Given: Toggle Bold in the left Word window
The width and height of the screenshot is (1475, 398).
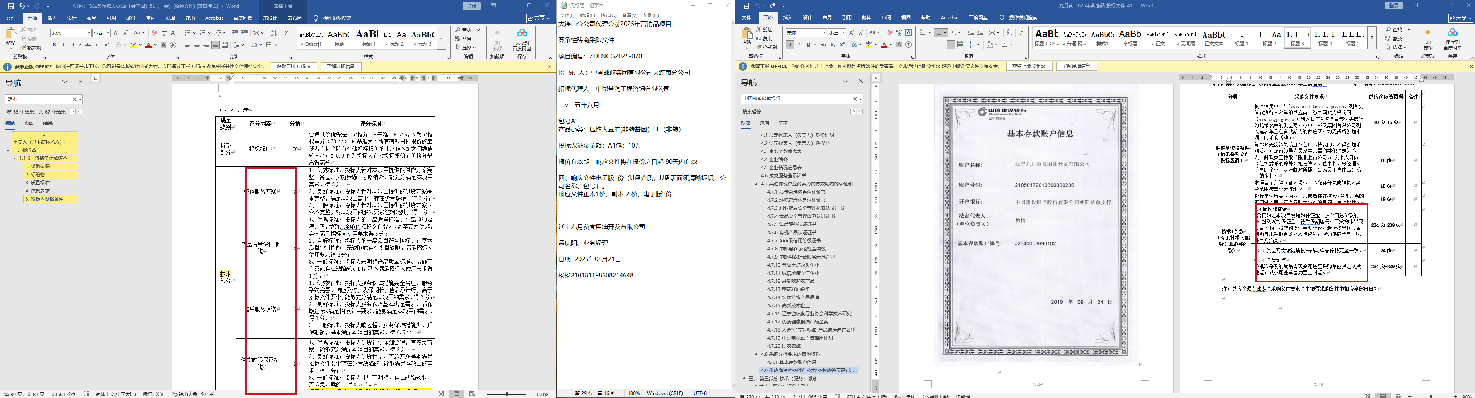Looking at the screenshot, I should (x=55, y=44).
